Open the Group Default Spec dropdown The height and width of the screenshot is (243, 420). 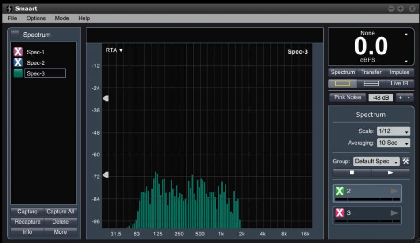(376, 162)
